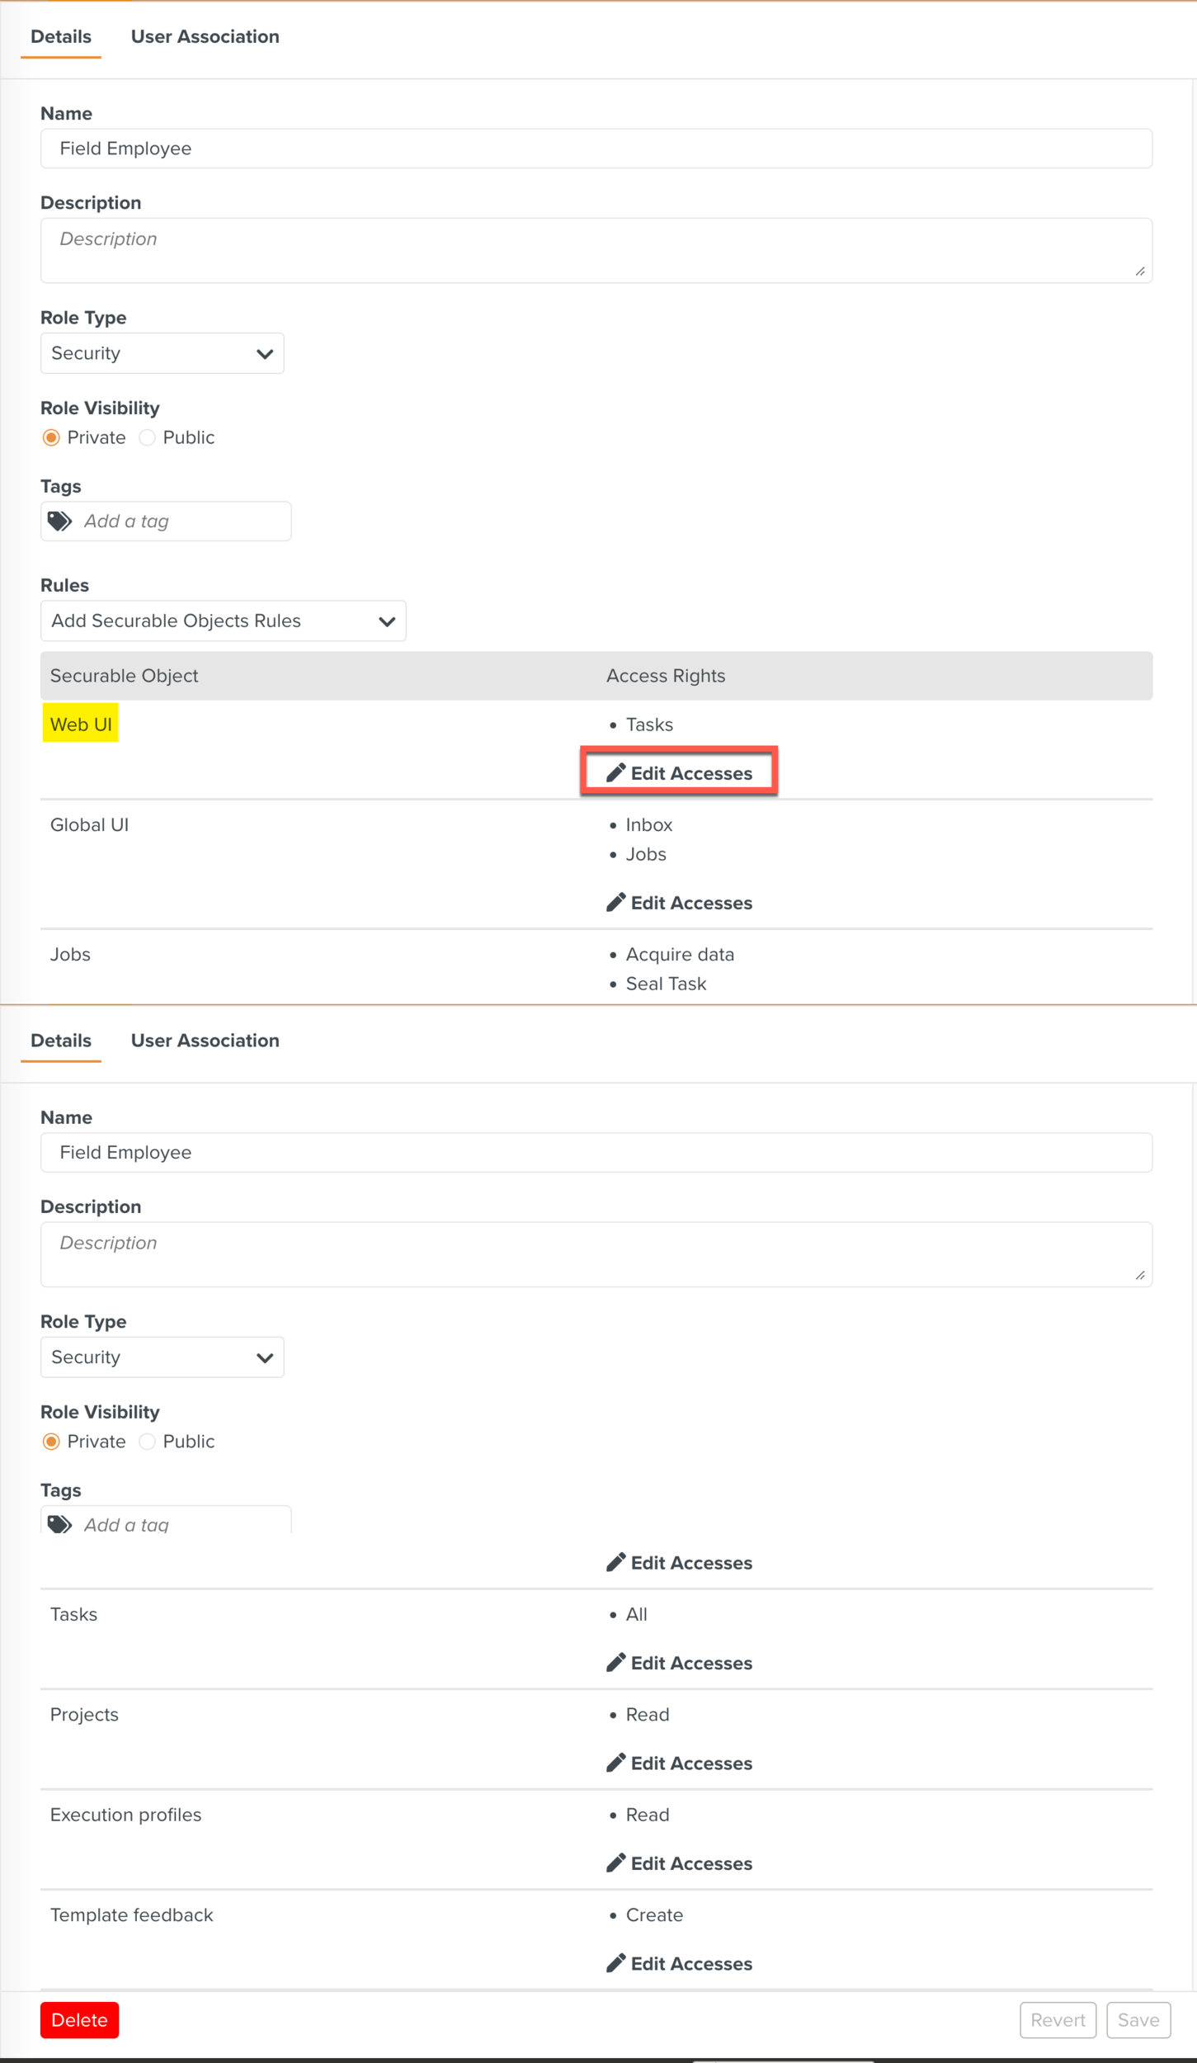Click the pencil icon for Template feedback accesses

coord(615,1962)
